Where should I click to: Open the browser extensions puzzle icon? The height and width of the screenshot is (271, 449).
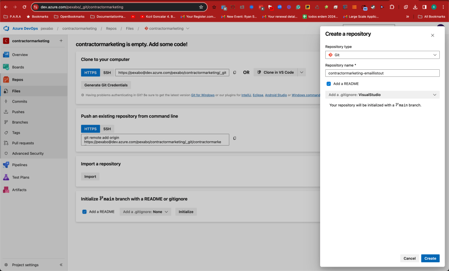coord(392,7)
